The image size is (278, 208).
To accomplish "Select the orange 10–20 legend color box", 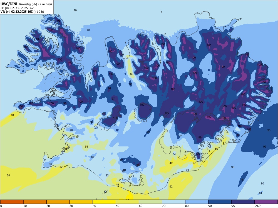I will [x=35, y=202].
